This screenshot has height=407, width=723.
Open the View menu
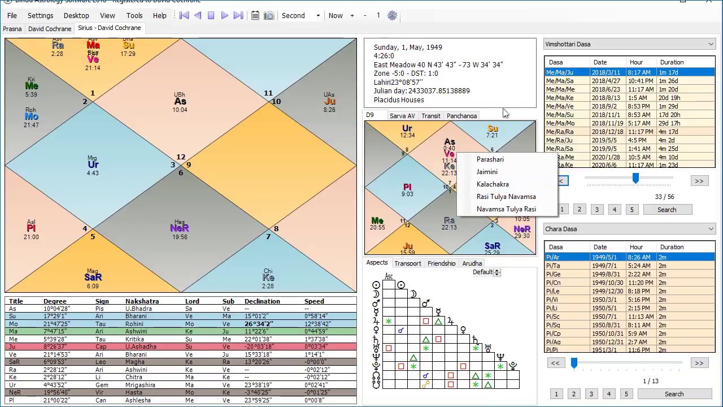click(x=107, y=15)
